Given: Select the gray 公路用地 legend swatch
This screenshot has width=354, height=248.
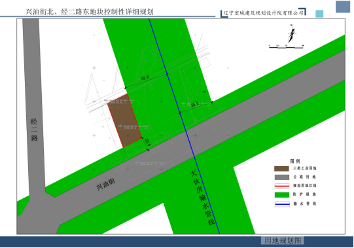Looking at the screenshot, I should coord(282,177).
